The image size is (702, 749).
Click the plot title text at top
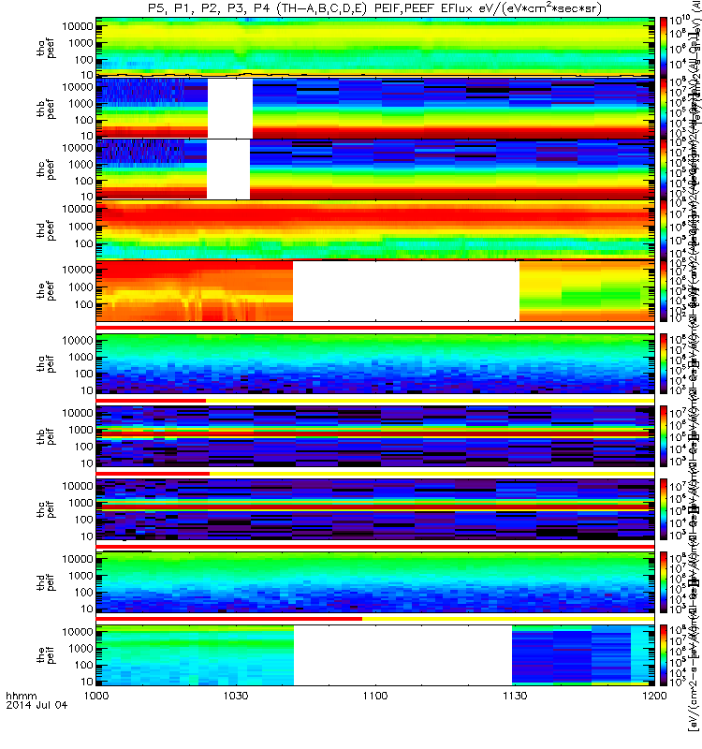coord(375,8)
